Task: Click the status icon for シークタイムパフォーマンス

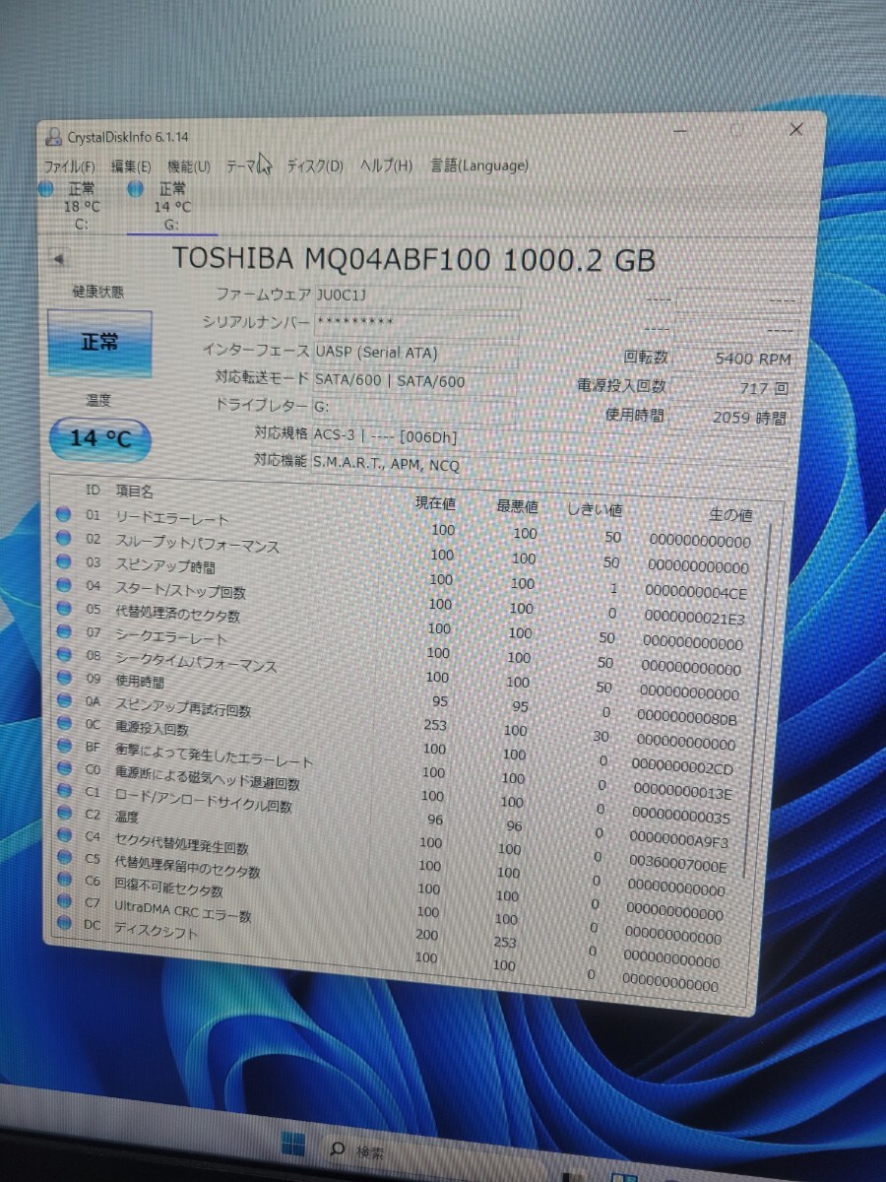Action: [65, 656]
